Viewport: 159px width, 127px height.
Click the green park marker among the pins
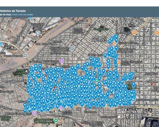(97, 80)
